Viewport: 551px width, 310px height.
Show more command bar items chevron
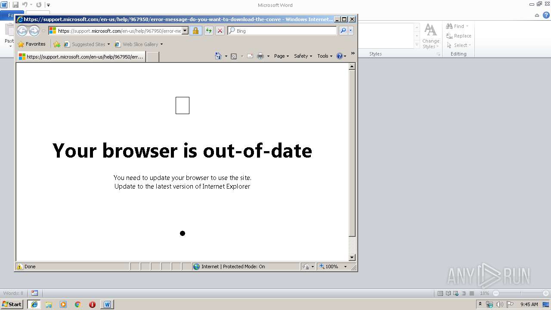coord(353,53)
